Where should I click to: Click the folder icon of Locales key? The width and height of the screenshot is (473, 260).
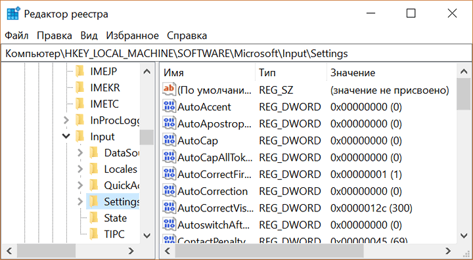[x=94, y=169]
